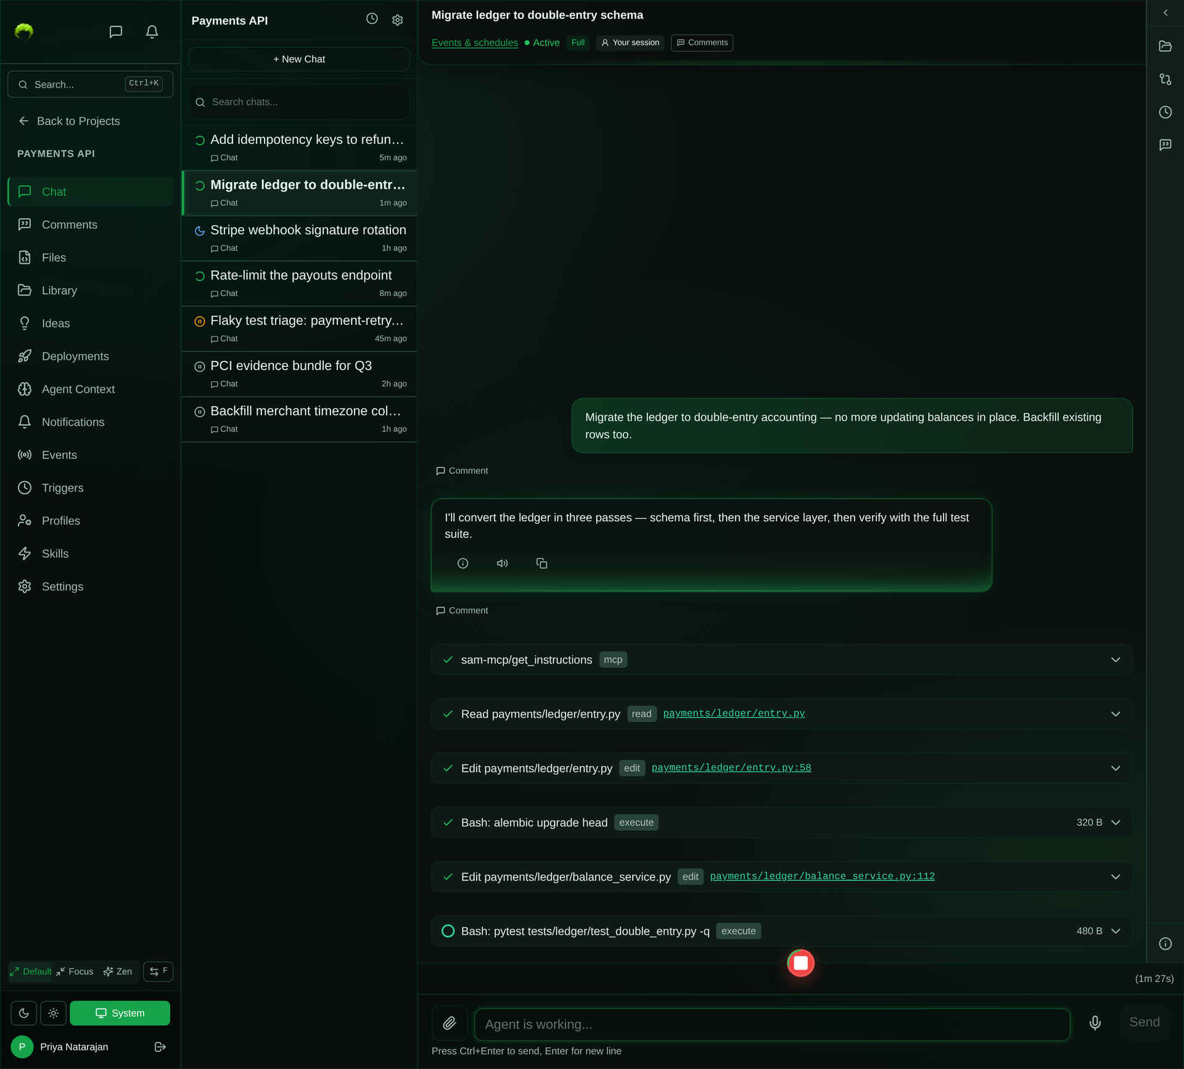The height and width of the screenshot is (1069, 1184).
Task: Open the clock icon in right rail
Action: [x=1165, y=112]
